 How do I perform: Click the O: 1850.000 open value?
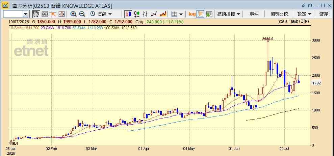(44, 22)
